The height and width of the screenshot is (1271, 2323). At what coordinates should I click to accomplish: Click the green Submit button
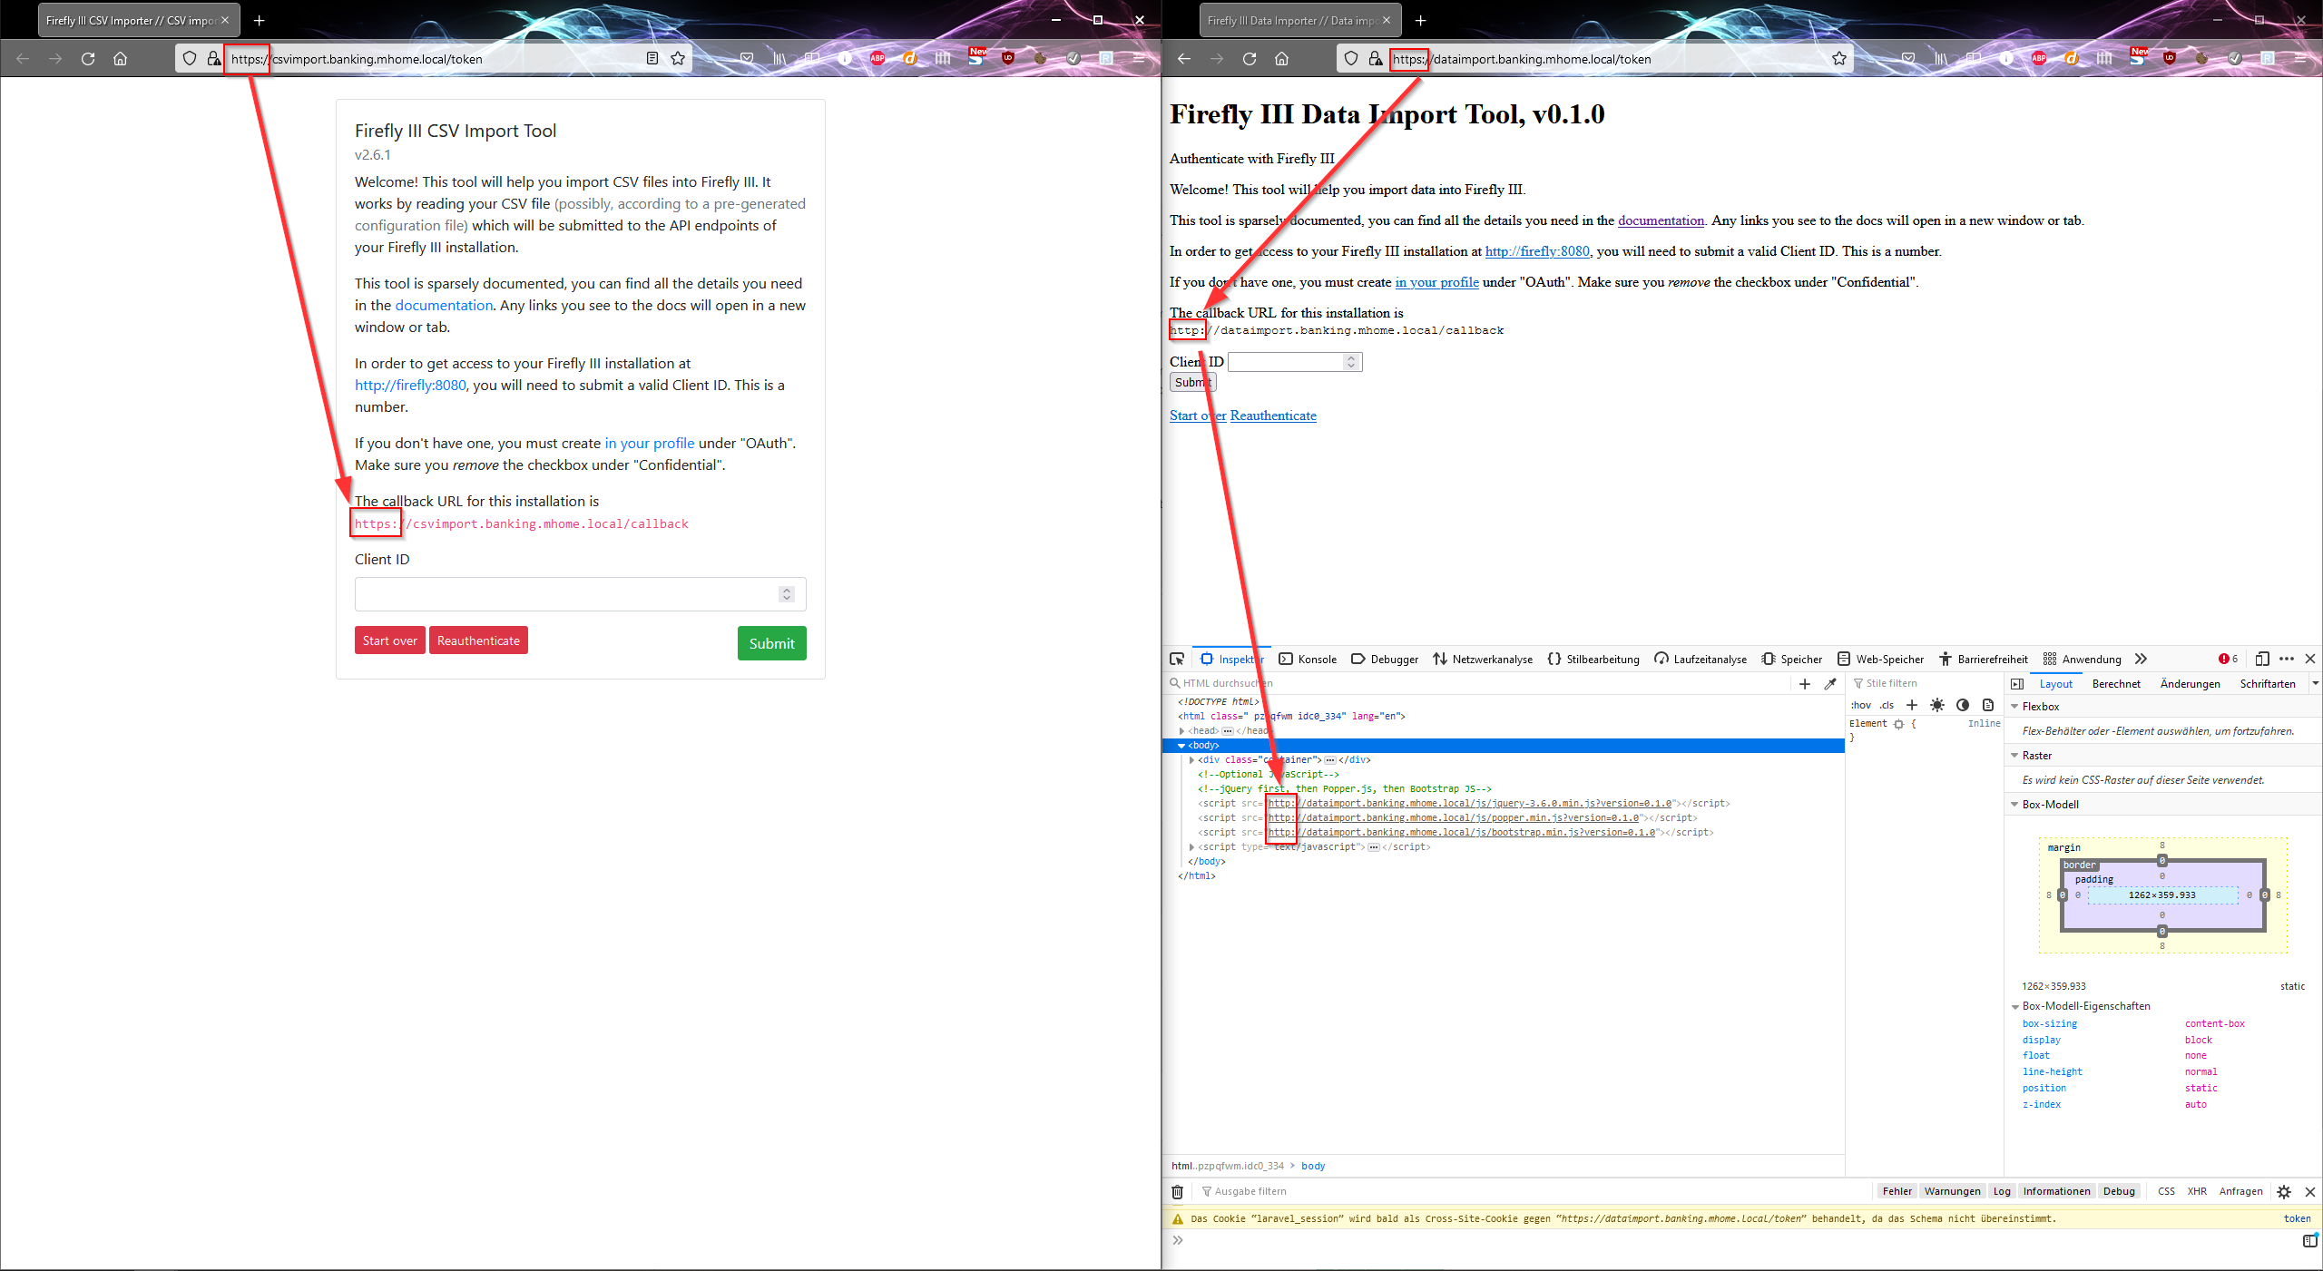tap(771, 643)
